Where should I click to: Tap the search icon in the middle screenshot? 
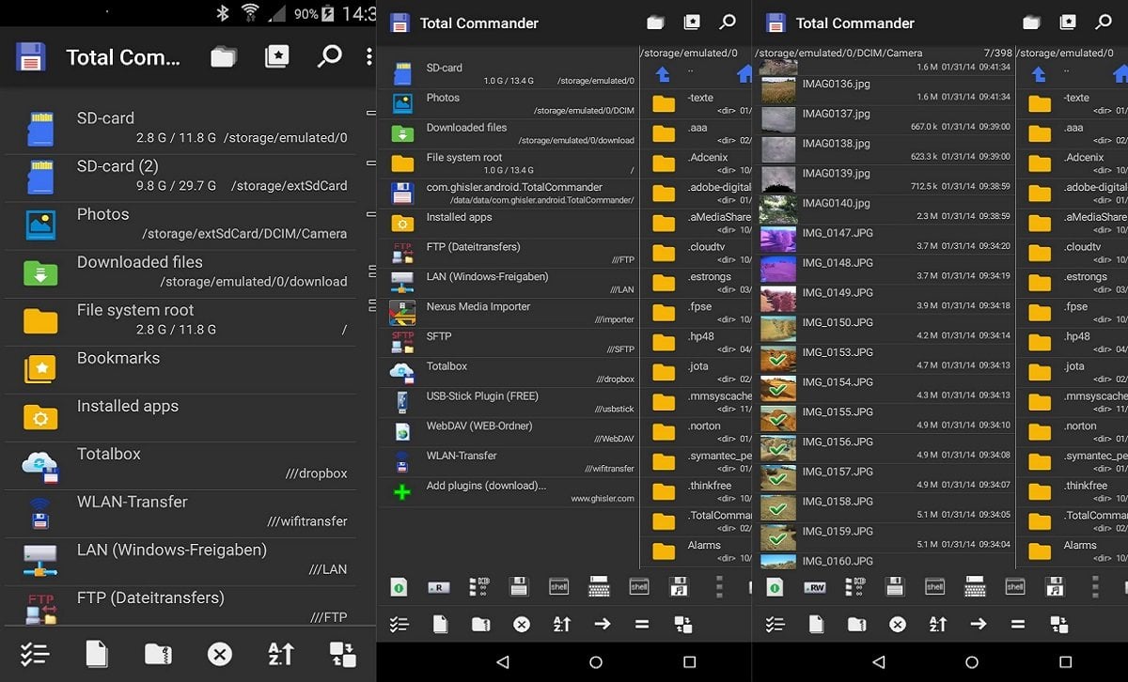728,23
